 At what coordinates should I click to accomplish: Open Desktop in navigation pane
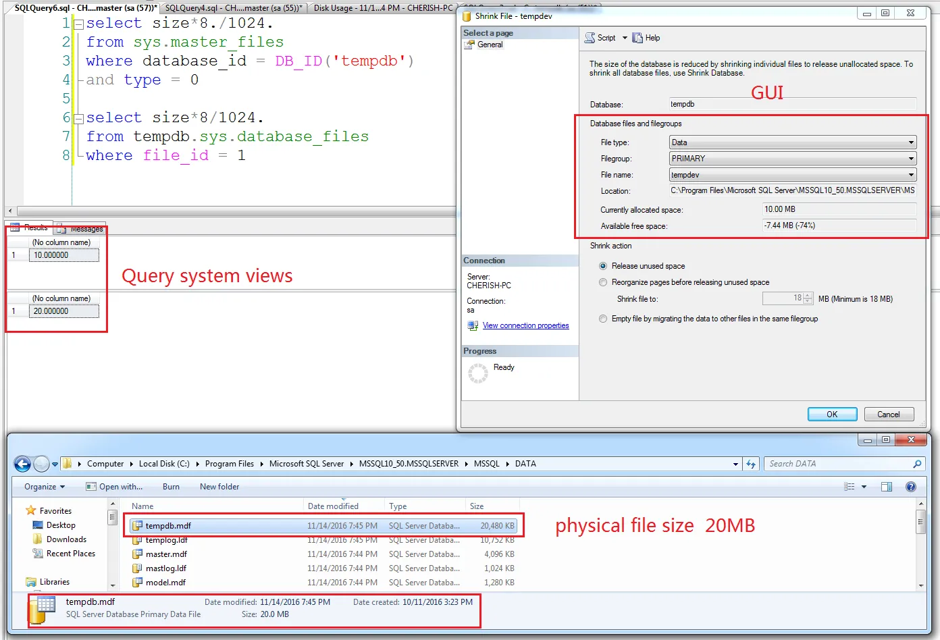(61, 525)
